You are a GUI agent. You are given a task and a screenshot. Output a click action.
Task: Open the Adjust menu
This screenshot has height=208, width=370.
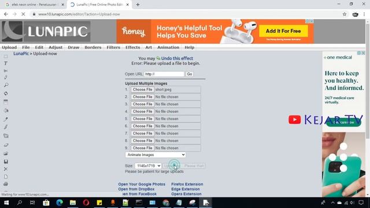55,47
